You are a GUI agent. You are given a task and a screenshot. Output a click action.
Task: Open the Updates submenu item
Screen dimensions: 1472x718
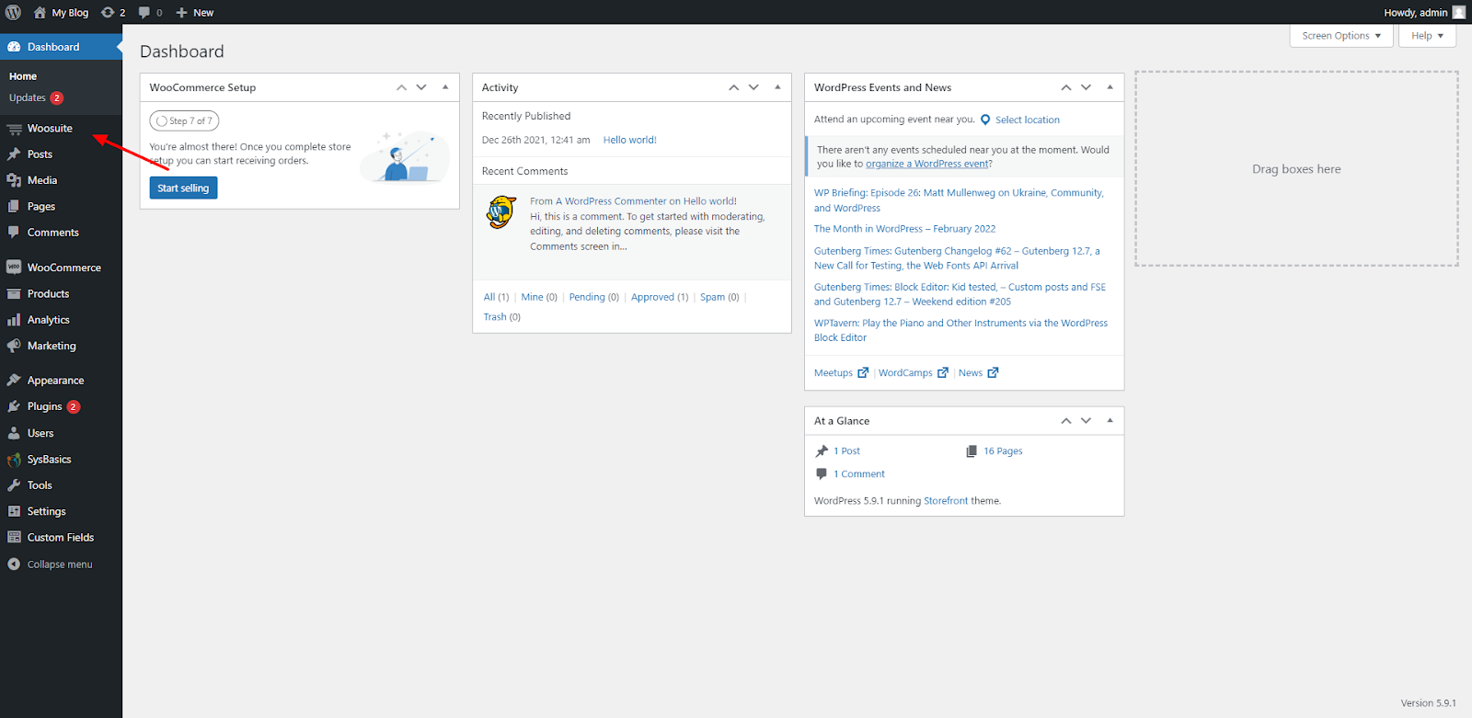tap(36, 97)
